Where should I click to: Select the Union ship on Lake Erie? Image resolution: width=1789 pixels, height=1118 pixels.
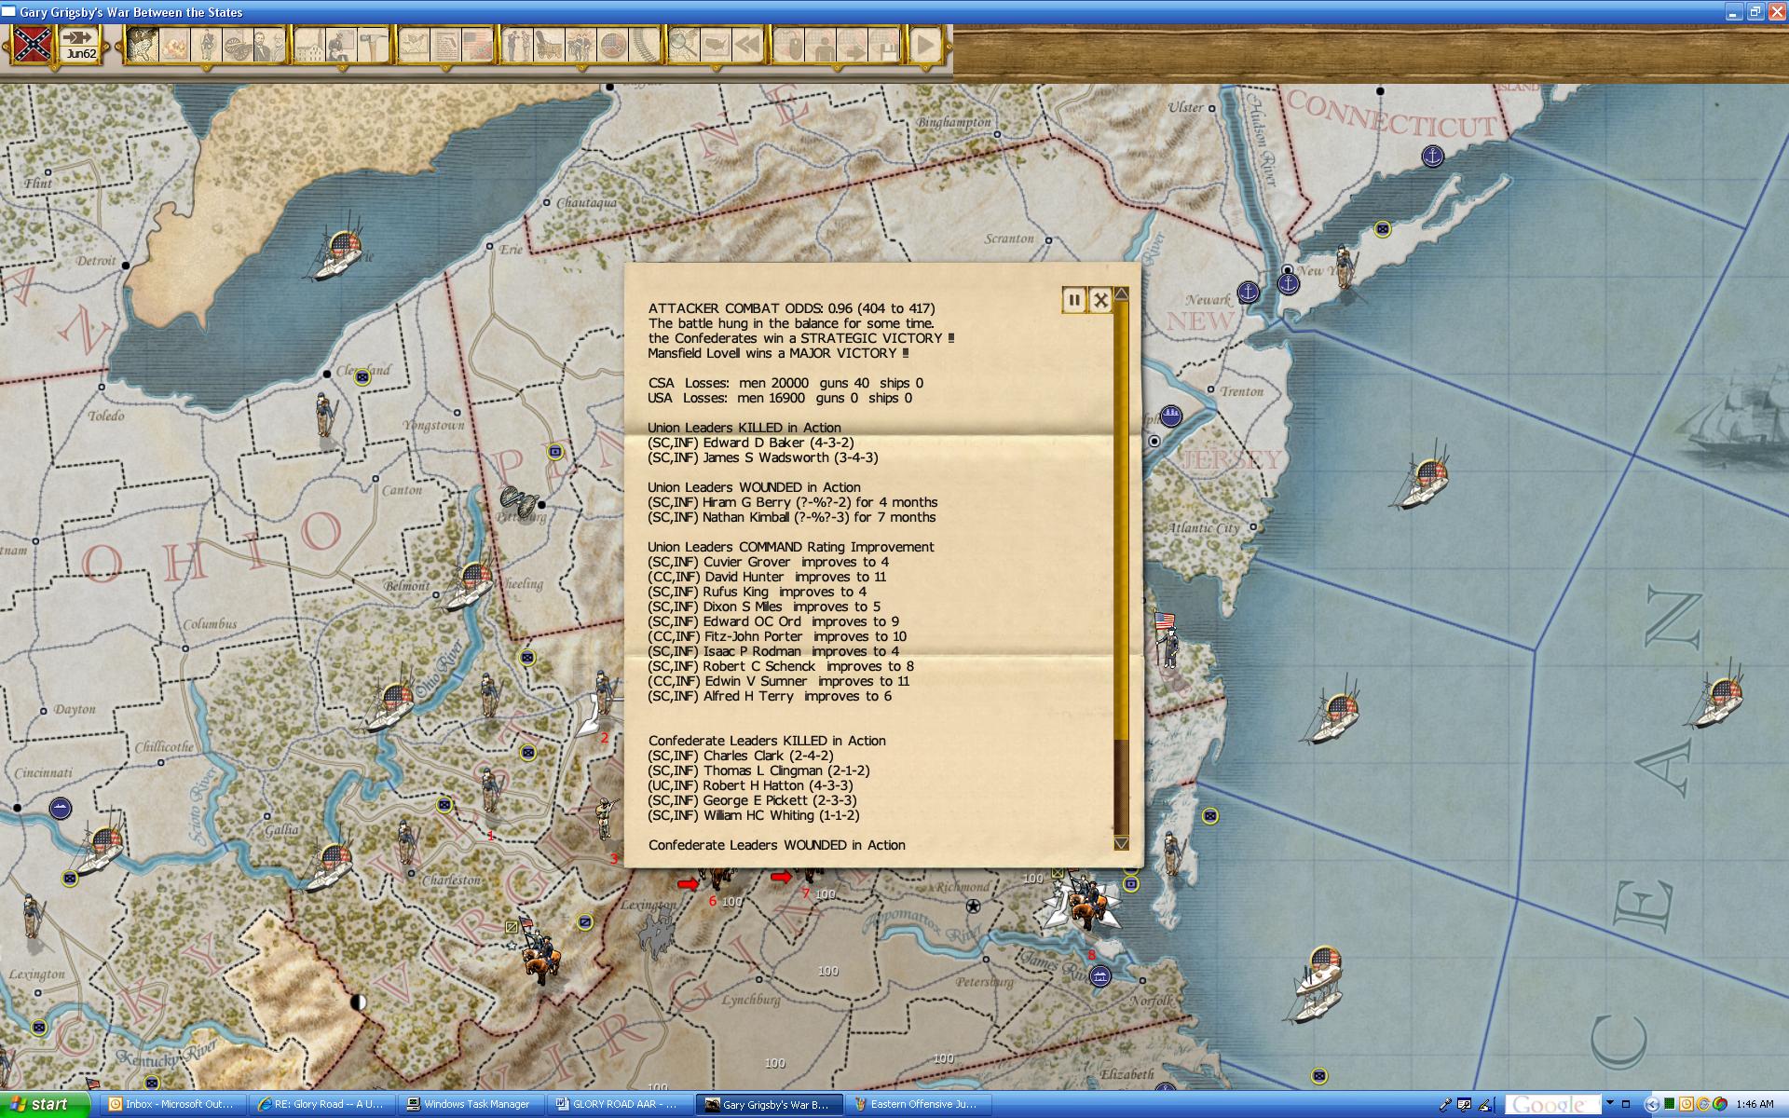[x=336, y=247]
